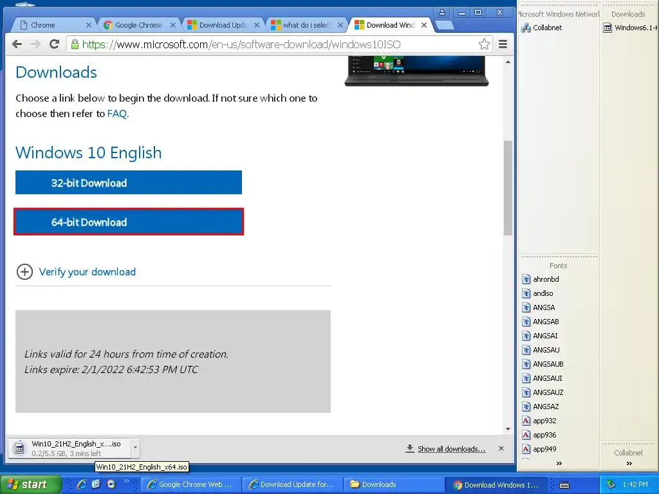659x494 pixels.
Task: Open the ANGSAI font file
Action: (x=540, y=336)
